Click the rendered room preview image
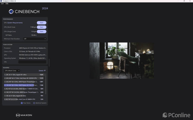 122,61
